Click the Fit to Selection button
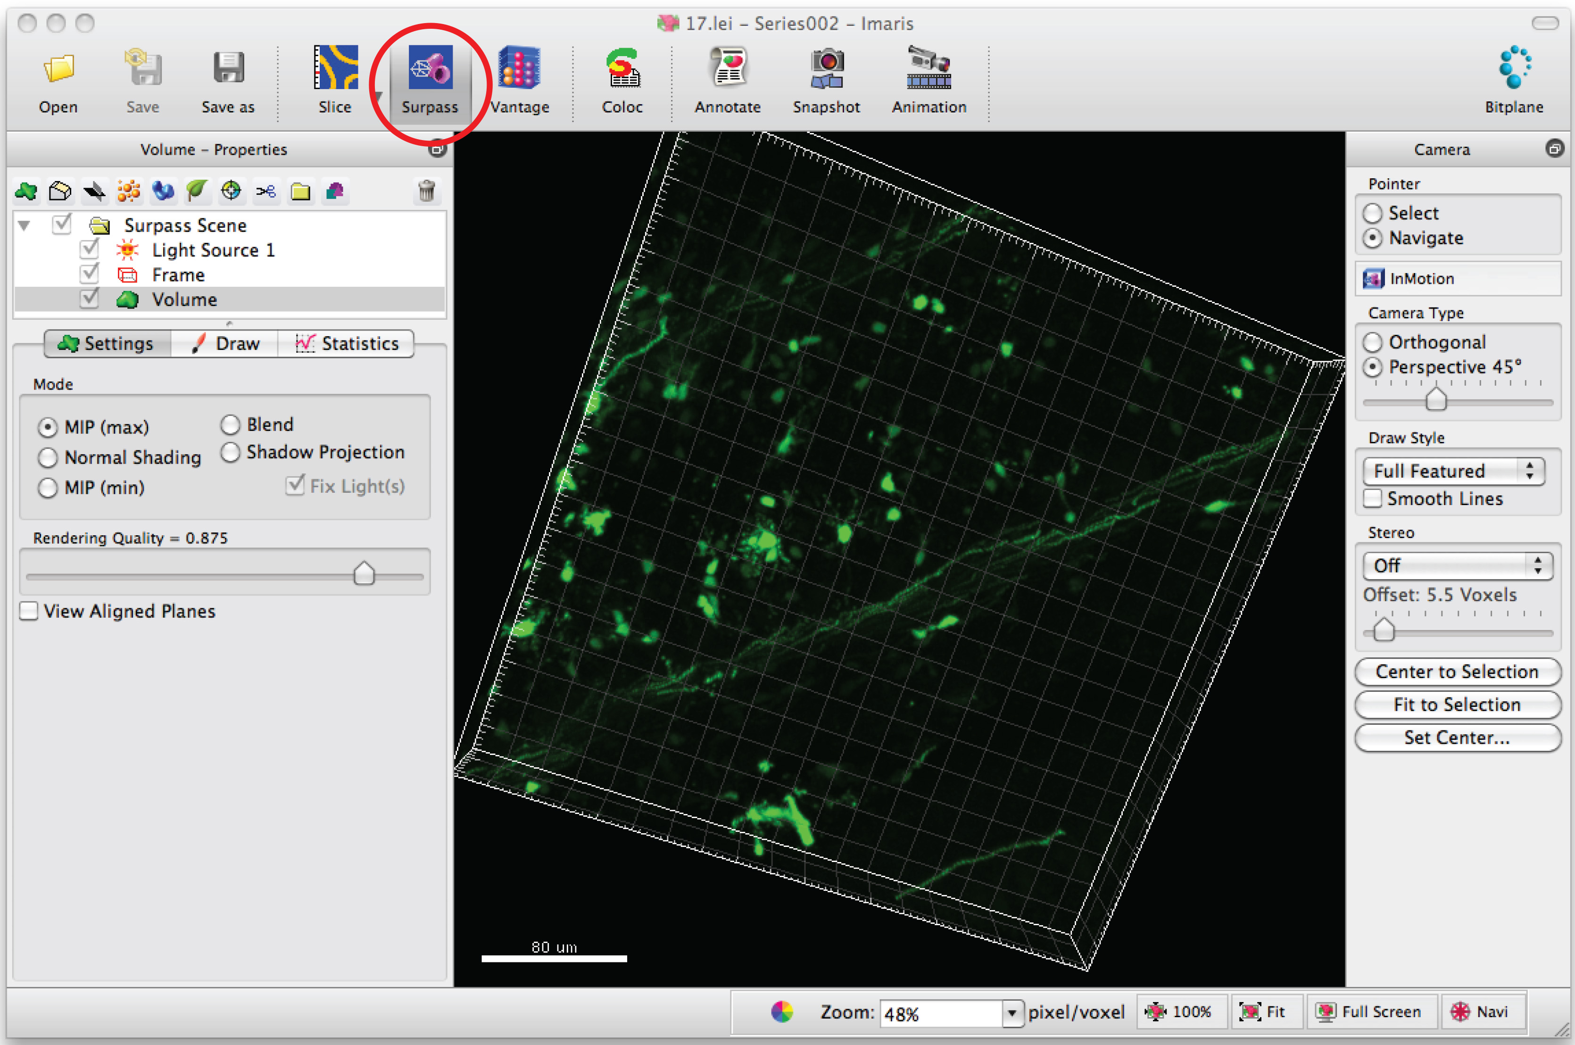Image resolution: width=1575 pixels, height=1045 pixels. [1457, 705]
